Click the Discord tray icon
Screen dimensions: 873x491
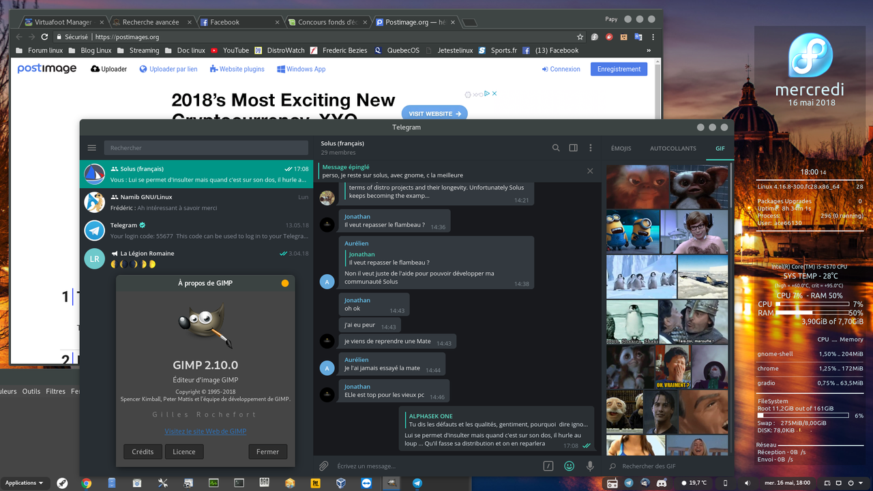click(x=660, y=483)
